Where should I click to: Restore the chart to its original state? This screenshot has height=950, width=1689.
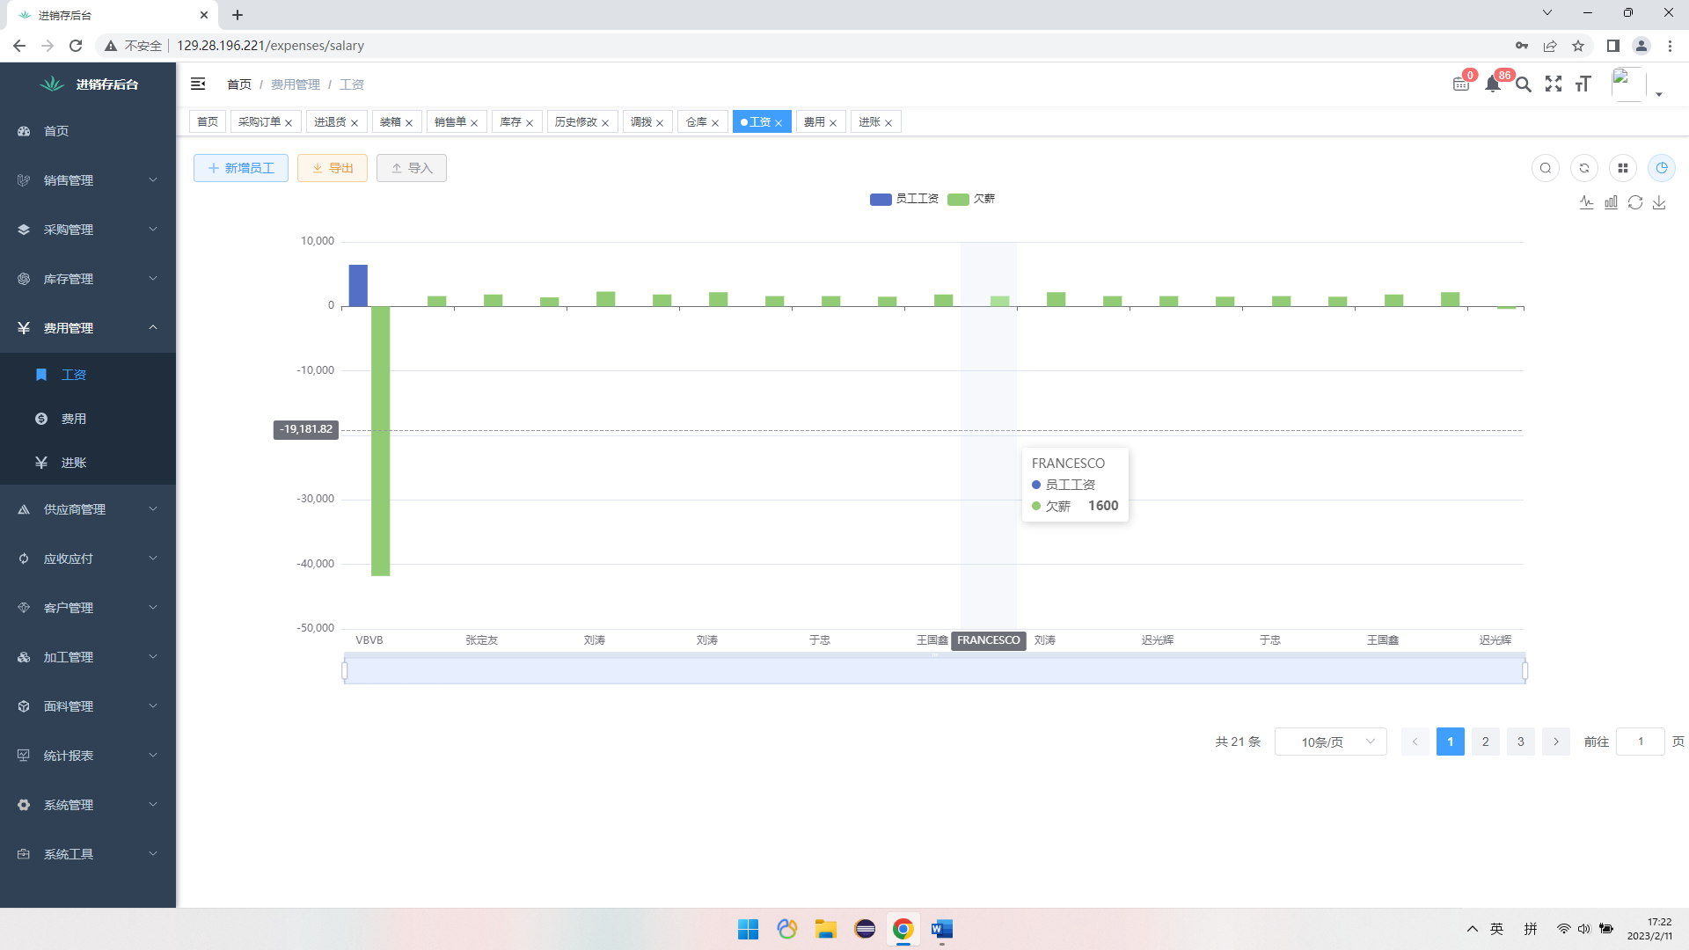pos(1635,202)
